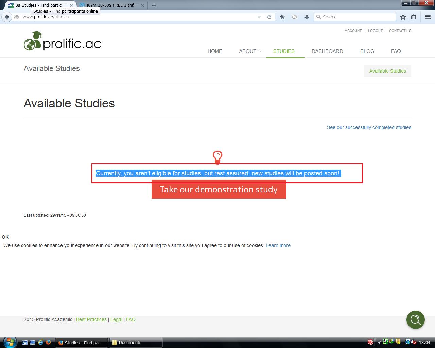Open the Documents taskbar window
The width and height of the screenshot is (435, 348).
[136, 343]
